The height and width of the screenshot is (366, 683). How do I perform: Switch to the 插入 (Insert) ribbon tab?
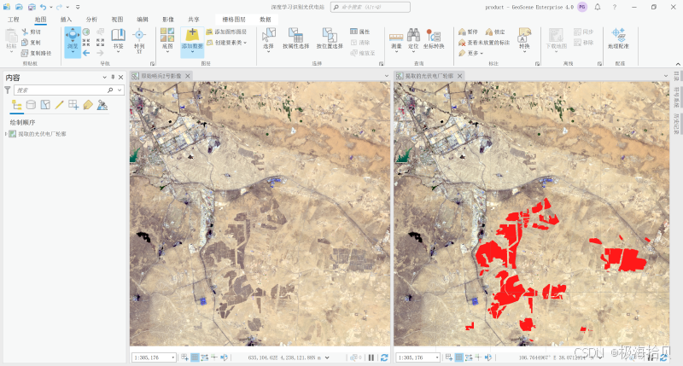tap(66, 20)
